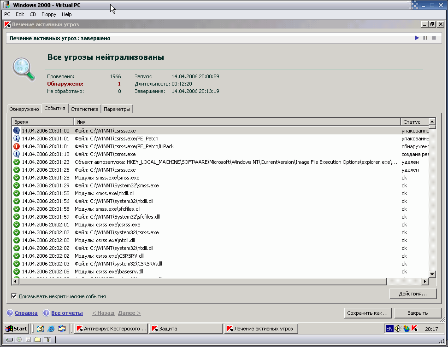This screenshot has width=448, height=347.
Task: Click the speaker volume tray icon
Action: click(398, 329)
